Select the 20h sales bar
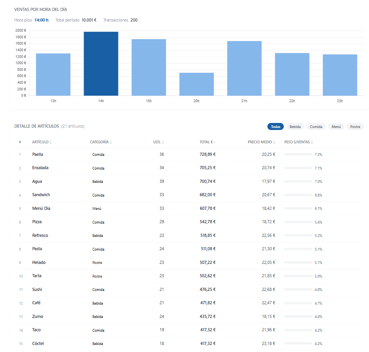The image size is (369, 352). point(197,84)
